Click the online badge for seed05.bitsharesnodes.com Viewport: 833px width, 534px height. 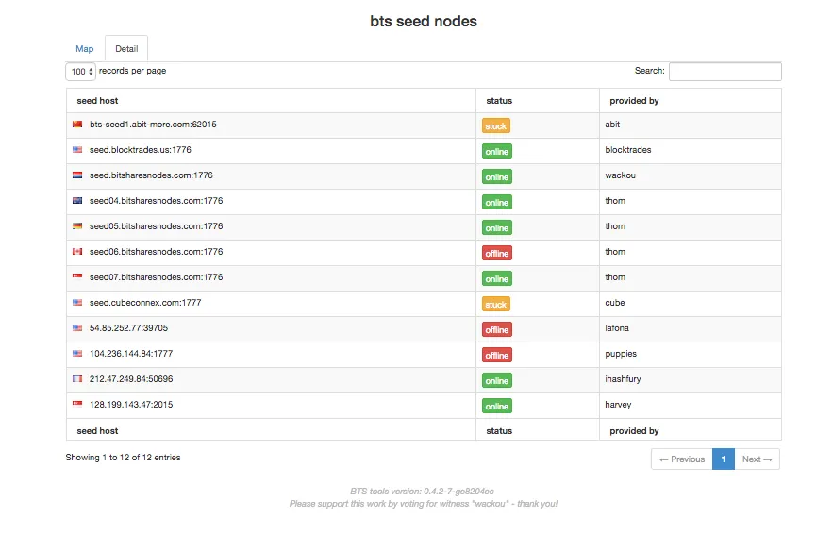497,228
